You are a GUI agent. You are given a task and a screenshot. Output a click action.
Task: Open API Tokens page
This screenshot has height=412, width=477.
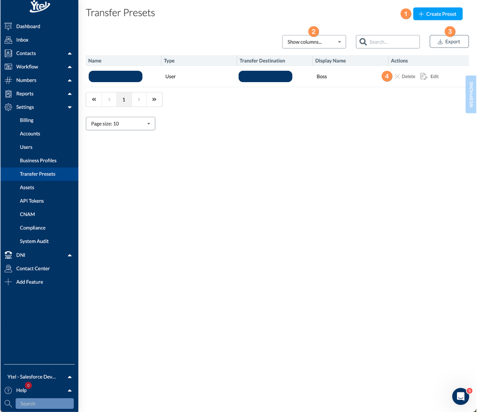click(32, 201)
